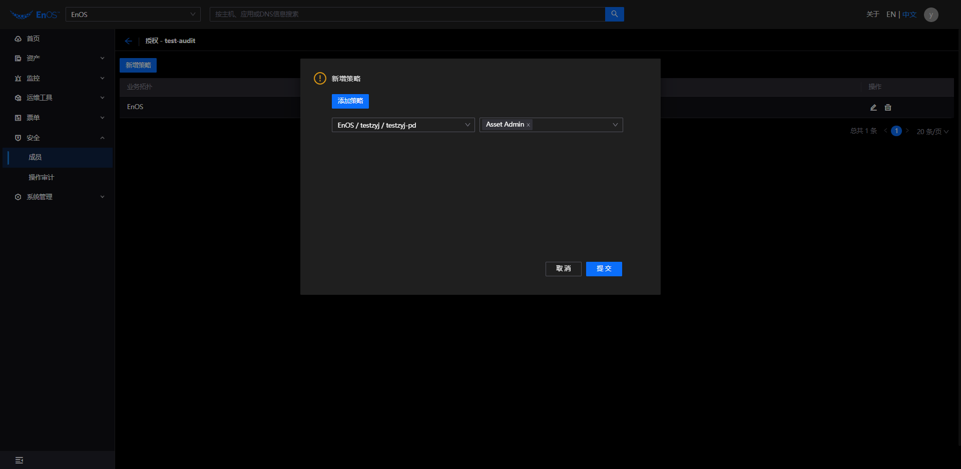Viewport: 961px width, 469px height.
Task: Open the user avatar menu
Action: 931,15
